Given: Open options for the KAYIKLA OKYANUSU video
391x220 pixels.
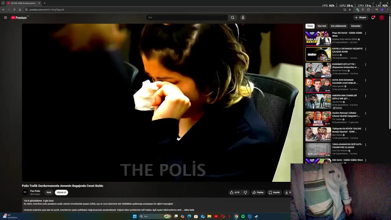Looking at the screenshot, I should [366, 49].
